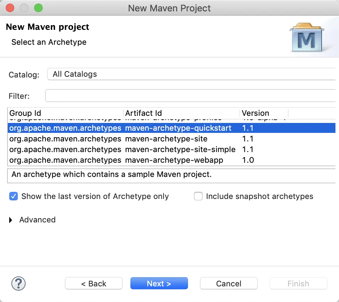Cancel the New Maven Project dialog
The image size is (339, 302).
tap(229, 283)
